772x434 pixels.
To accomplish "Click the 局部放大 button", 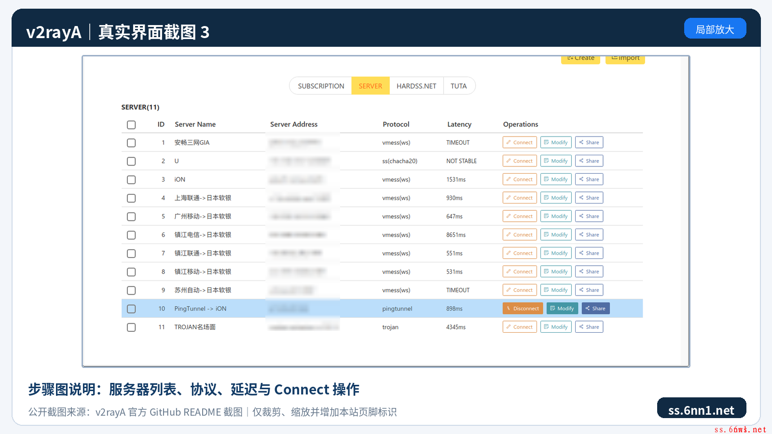I will point(715,28).
